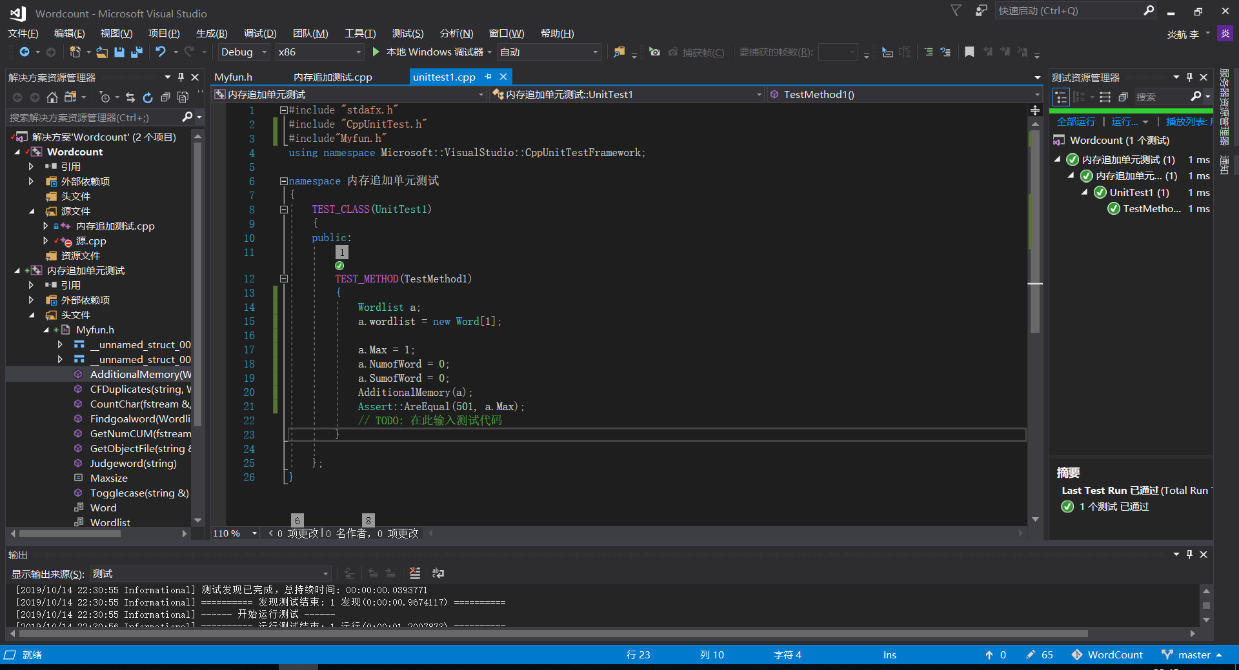Open the 测试(S) menu
Image resolution: width=1239 pixels, height=670 pixels.
408,34
